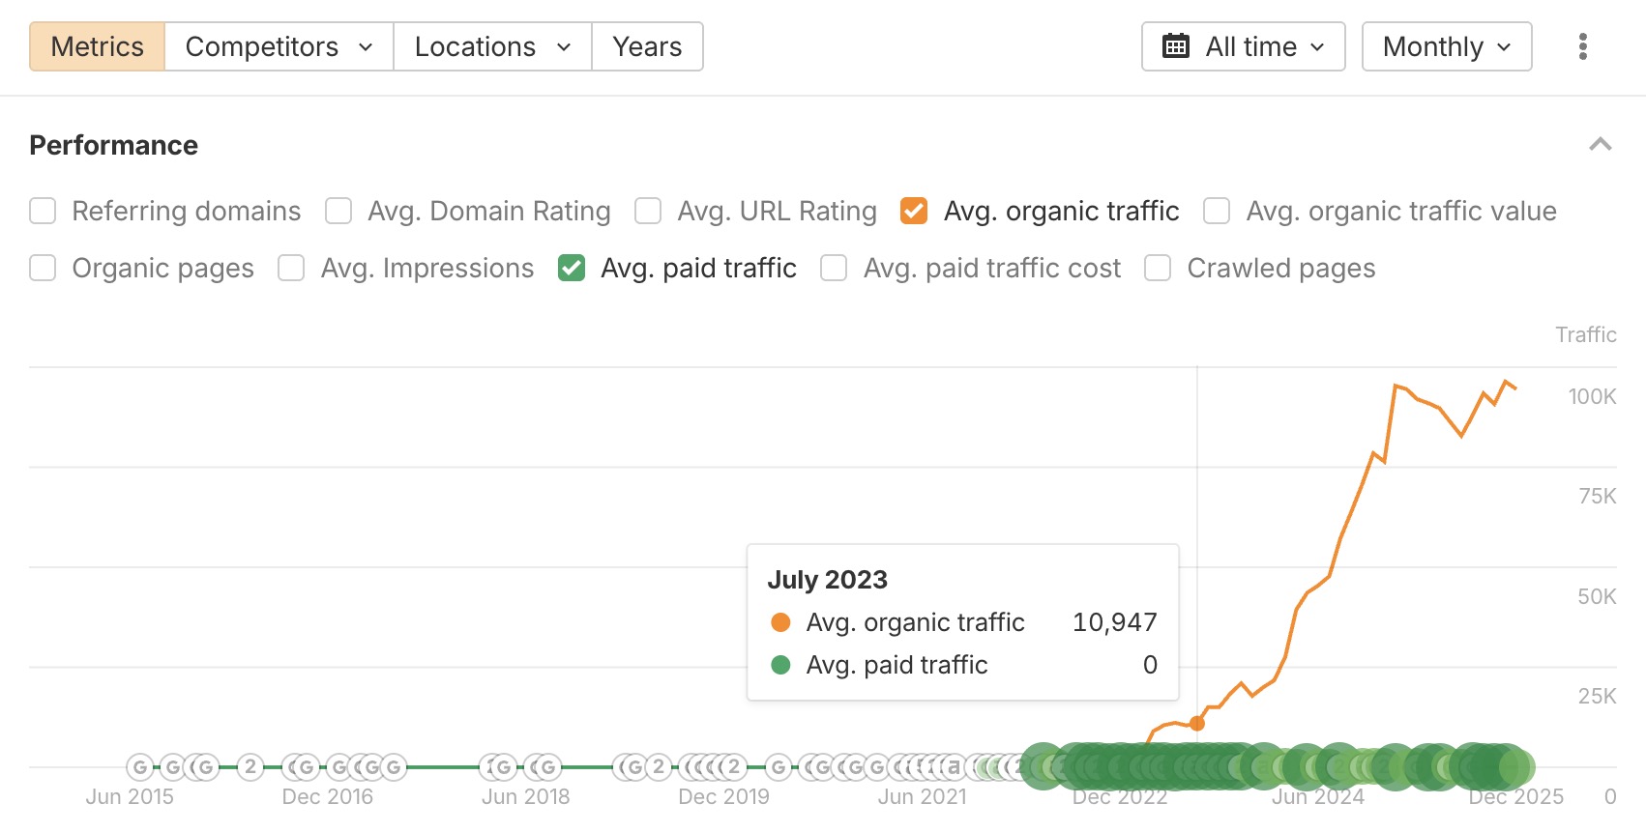Click the orange July 2023 data point

pyautogui.click(x=1197, y=723)
